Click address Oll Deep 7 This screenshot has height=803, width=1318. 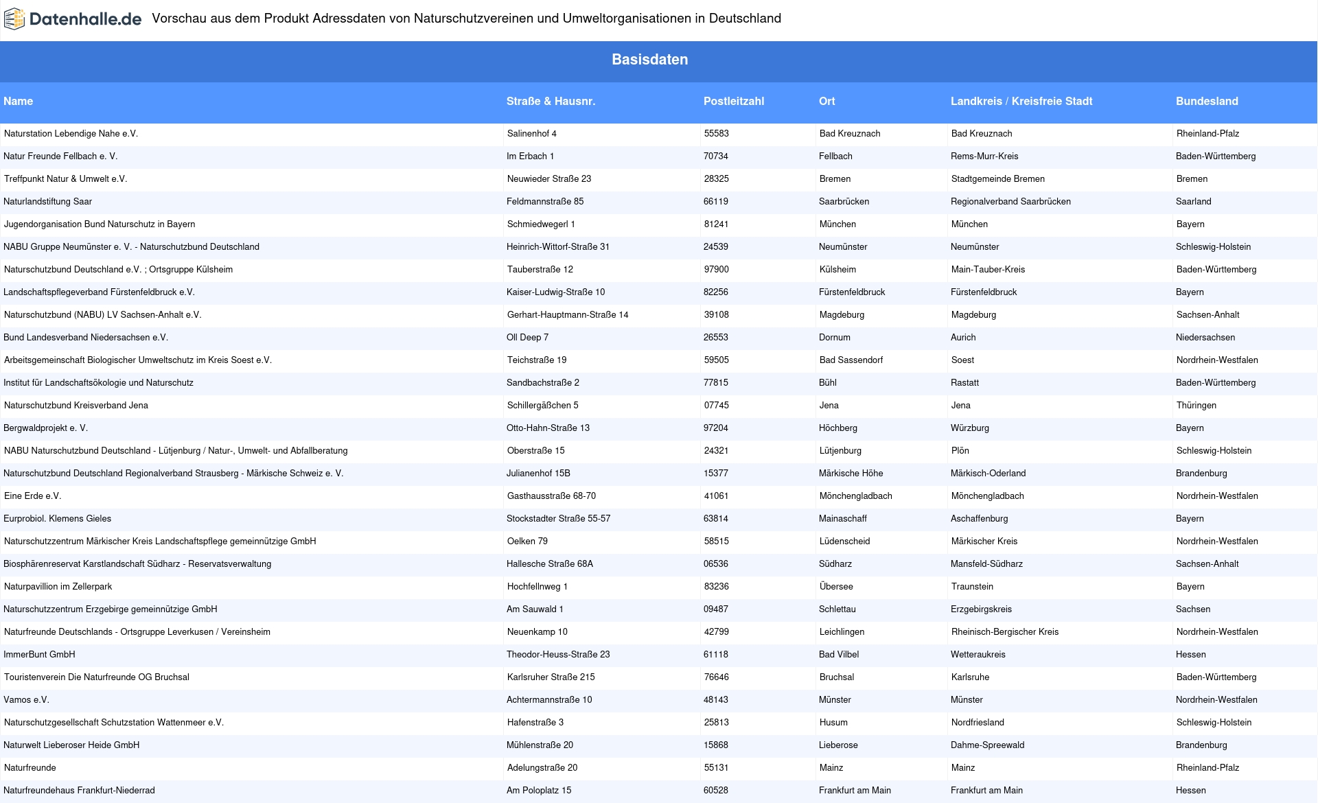[x=527, y=338]
